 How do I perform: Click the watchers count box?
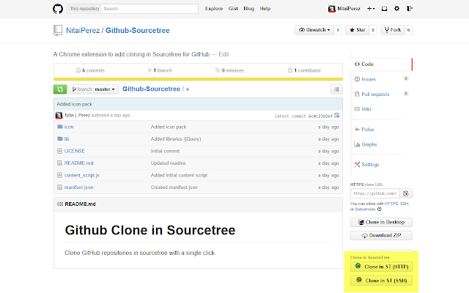coord(338,30)
